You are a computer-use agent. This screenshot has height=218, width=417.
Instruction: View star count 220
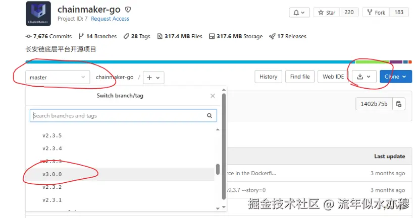pyautogui.click(x=349, y=13)
